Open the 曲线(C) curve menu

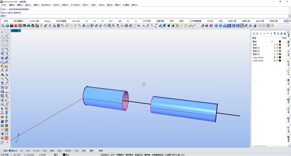click(28, 5)
